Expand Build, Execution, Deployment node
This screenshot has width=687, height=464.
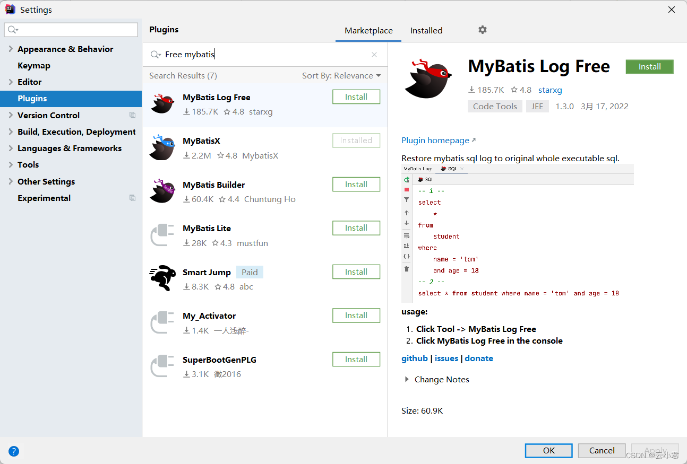[x=11, y=132]
